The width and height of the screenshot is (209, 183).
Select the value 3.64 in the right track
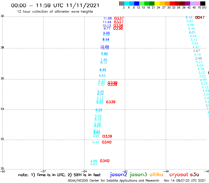pos(195,43)
